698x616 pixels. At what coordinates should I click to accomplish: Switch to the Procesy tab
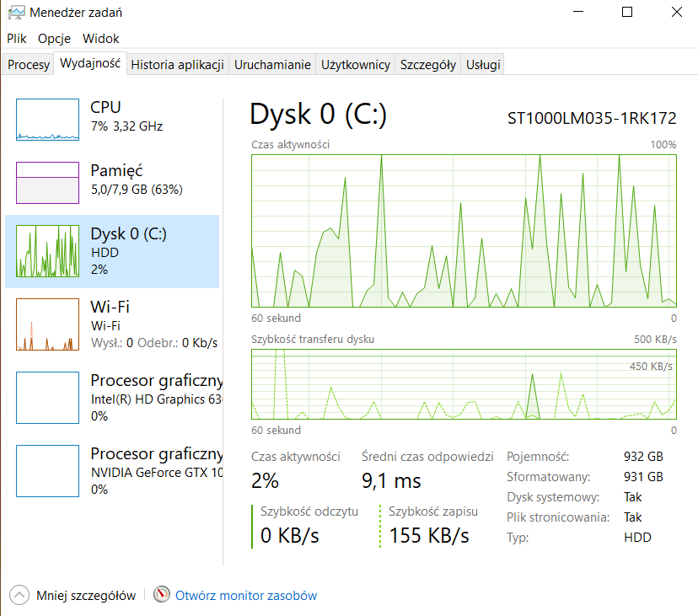click(29, 65)
